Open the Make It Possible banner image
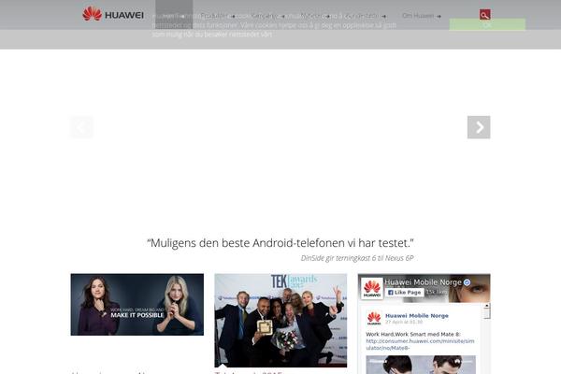561x374 pixels. [x=137, y=305]
